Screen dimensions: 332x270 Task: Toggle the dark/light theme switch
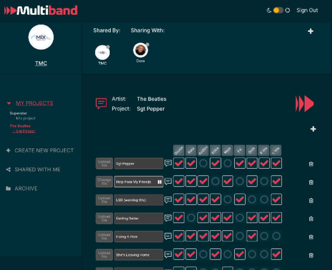click(278, 10)
